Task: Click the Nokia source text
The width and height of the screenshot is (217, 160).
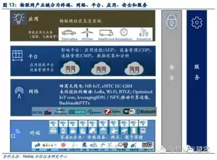Action: (28, 156)
